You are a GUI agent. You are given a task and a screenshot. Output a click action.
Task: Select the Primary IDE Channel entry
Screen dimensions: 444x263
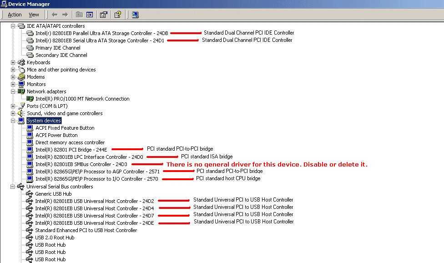click(x=58, y=48)
